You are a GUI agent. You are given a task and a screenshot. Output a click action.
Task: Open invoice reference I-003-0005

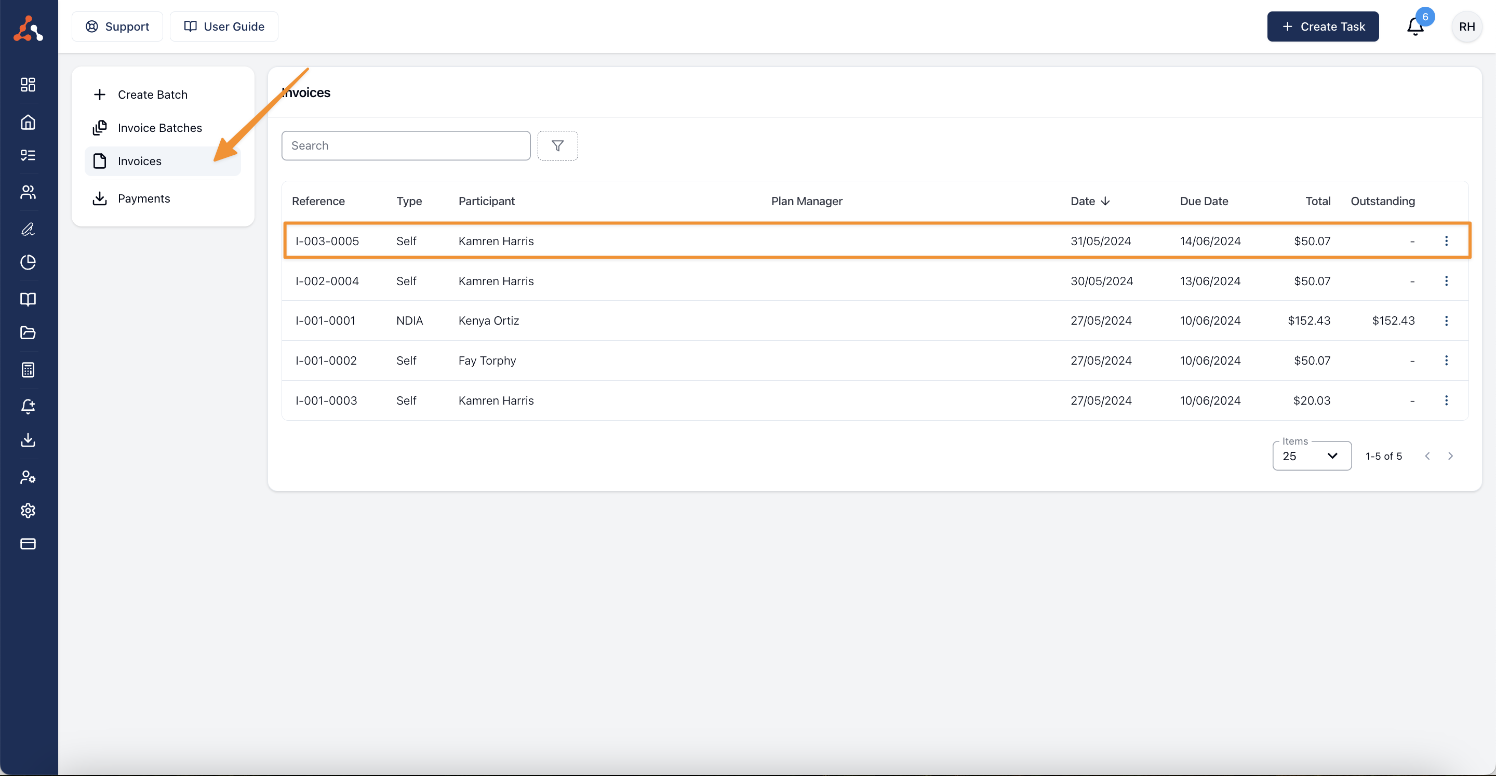pos(327,240)
